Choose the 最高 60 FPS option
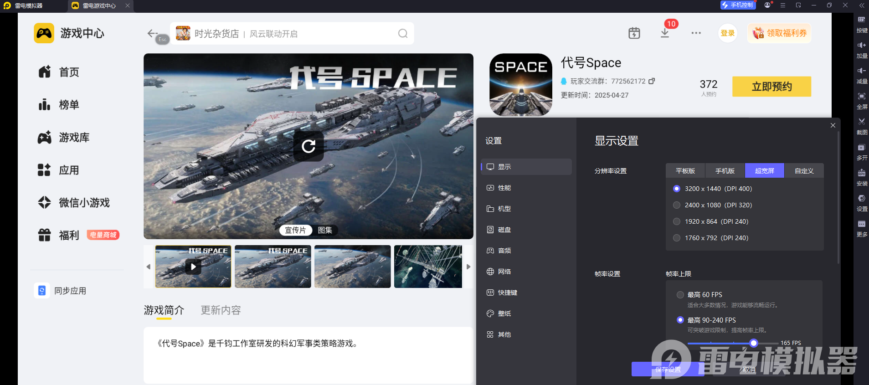The width and height of the screenshot is (869, 385). click(680, 295)
